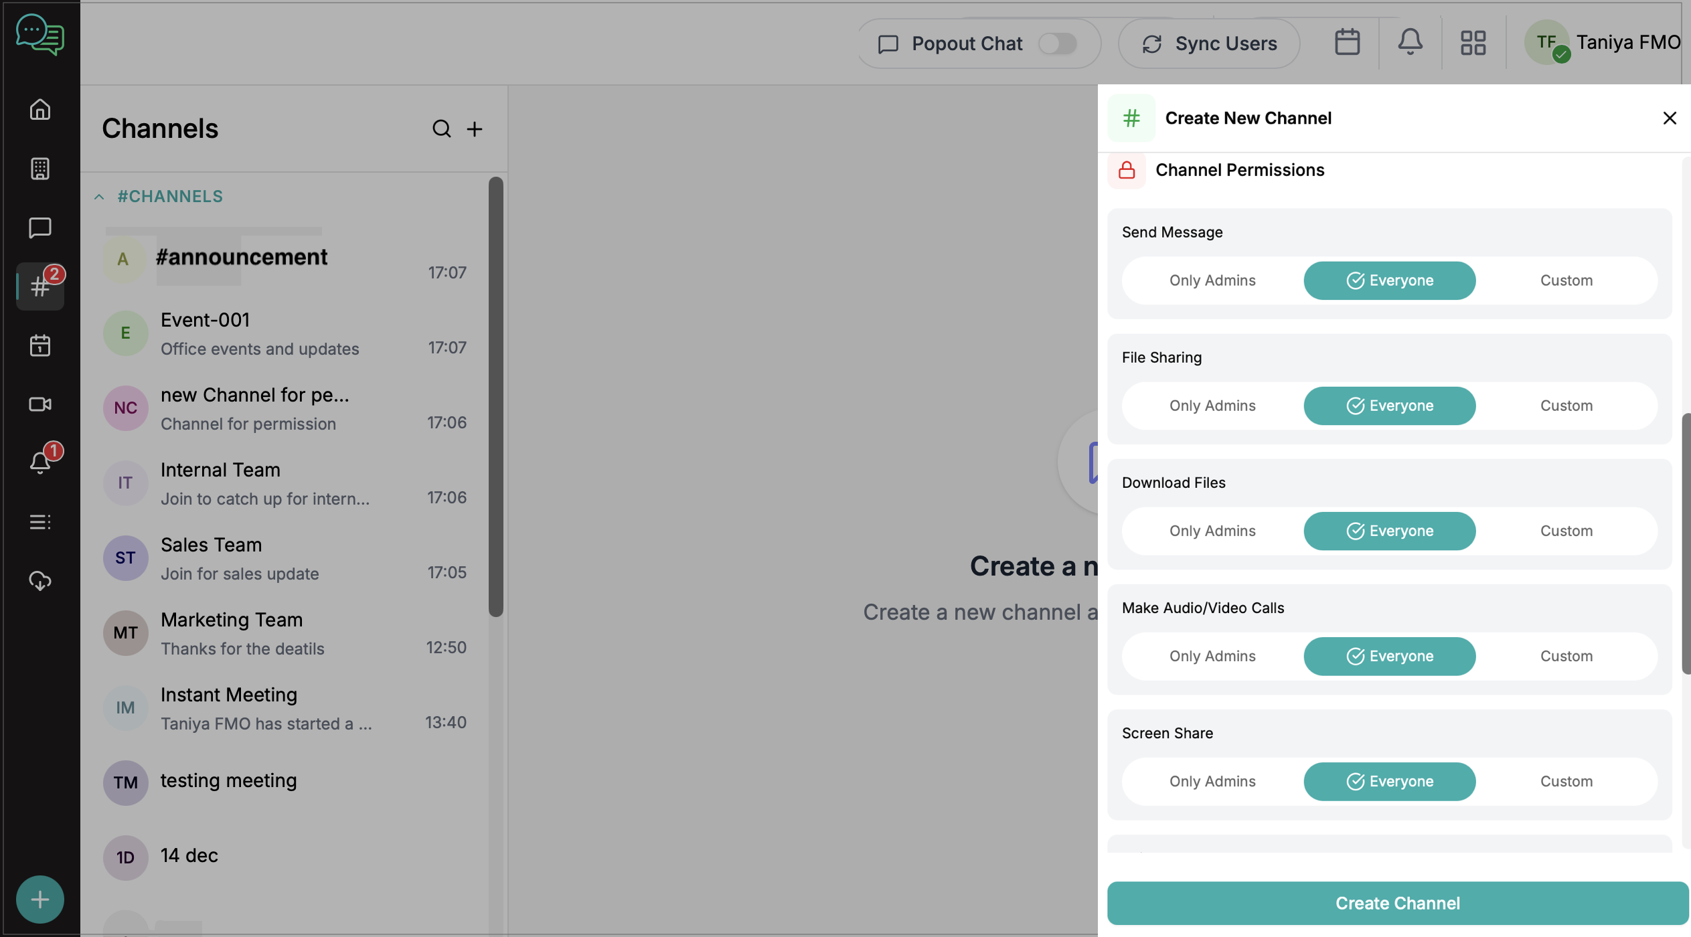
Task: Click the Sync Users button
Action: coord(1209,44)
